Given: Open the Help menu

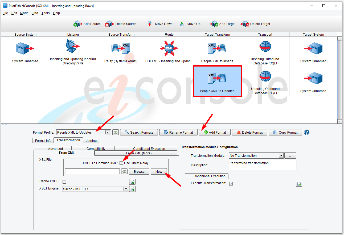Looking at the screenshot, I should [56, 13].
